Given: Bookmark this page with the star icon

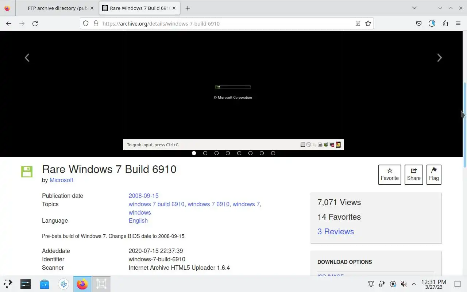Looking at the screenshot, I should pyautogui.click(x=368, y=23).
